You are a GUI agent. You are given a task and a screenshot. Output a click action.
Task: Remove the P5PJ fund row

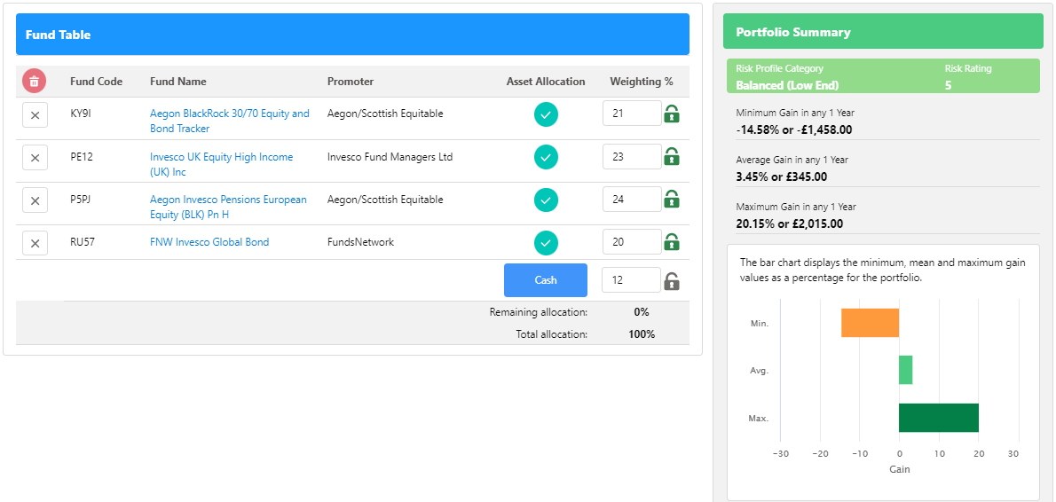click(35, 200)
